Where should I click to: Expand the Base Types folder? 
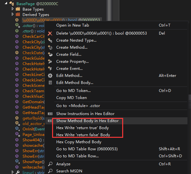coord(13,9)
